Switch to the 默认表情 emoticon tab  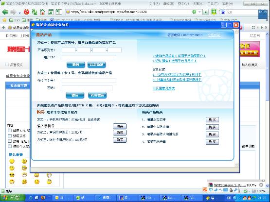[x=16, y=154]
